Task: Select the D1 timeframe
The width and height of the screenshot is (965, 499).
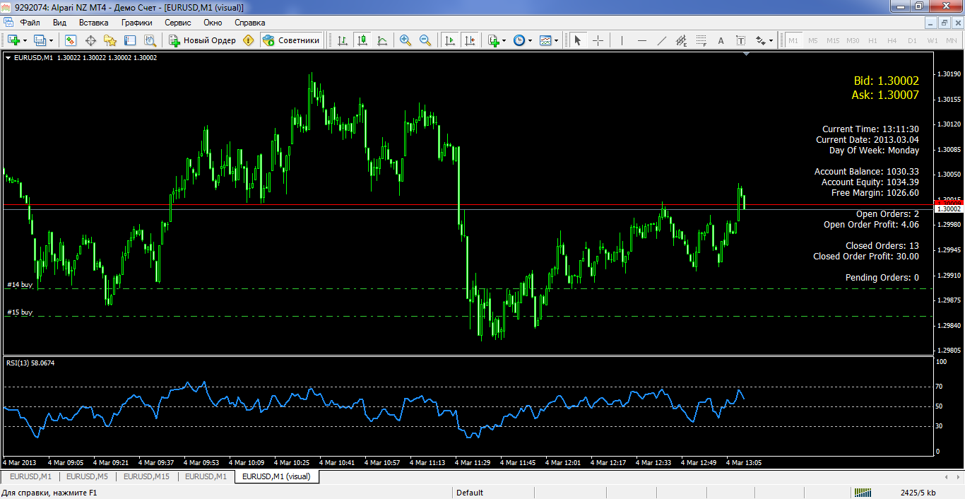Action: tap(912, 40)
